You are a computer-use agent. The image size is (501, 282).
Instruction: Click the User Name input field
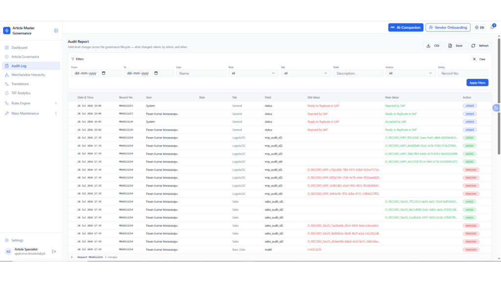coord(201,73)
